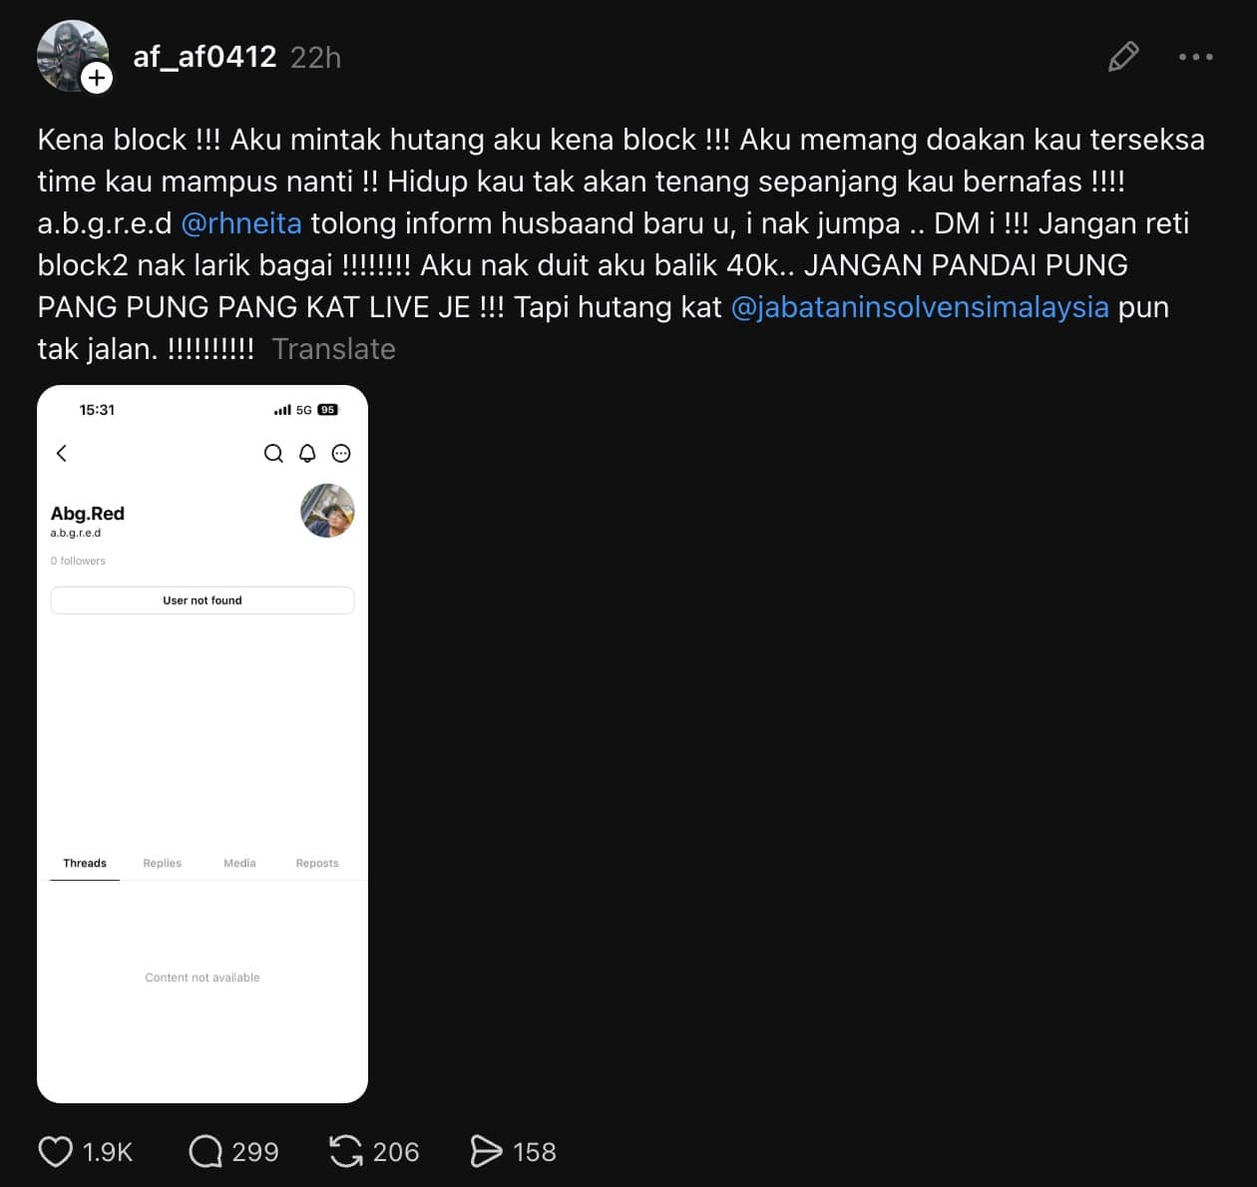Open the @jabataninsolvensimalaysia mention
Screen dimensions: 1257x1187
(920, 306)
